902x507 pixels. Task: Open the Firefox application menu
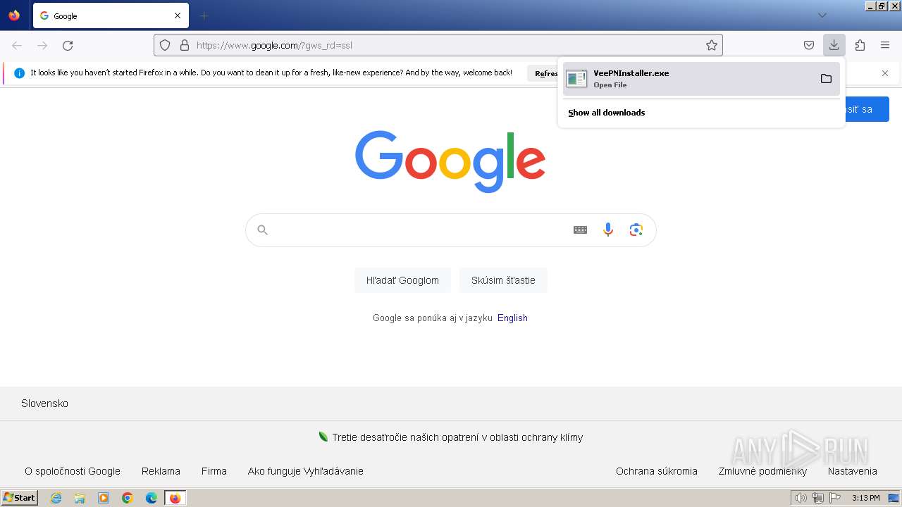(x=885, y=45)
